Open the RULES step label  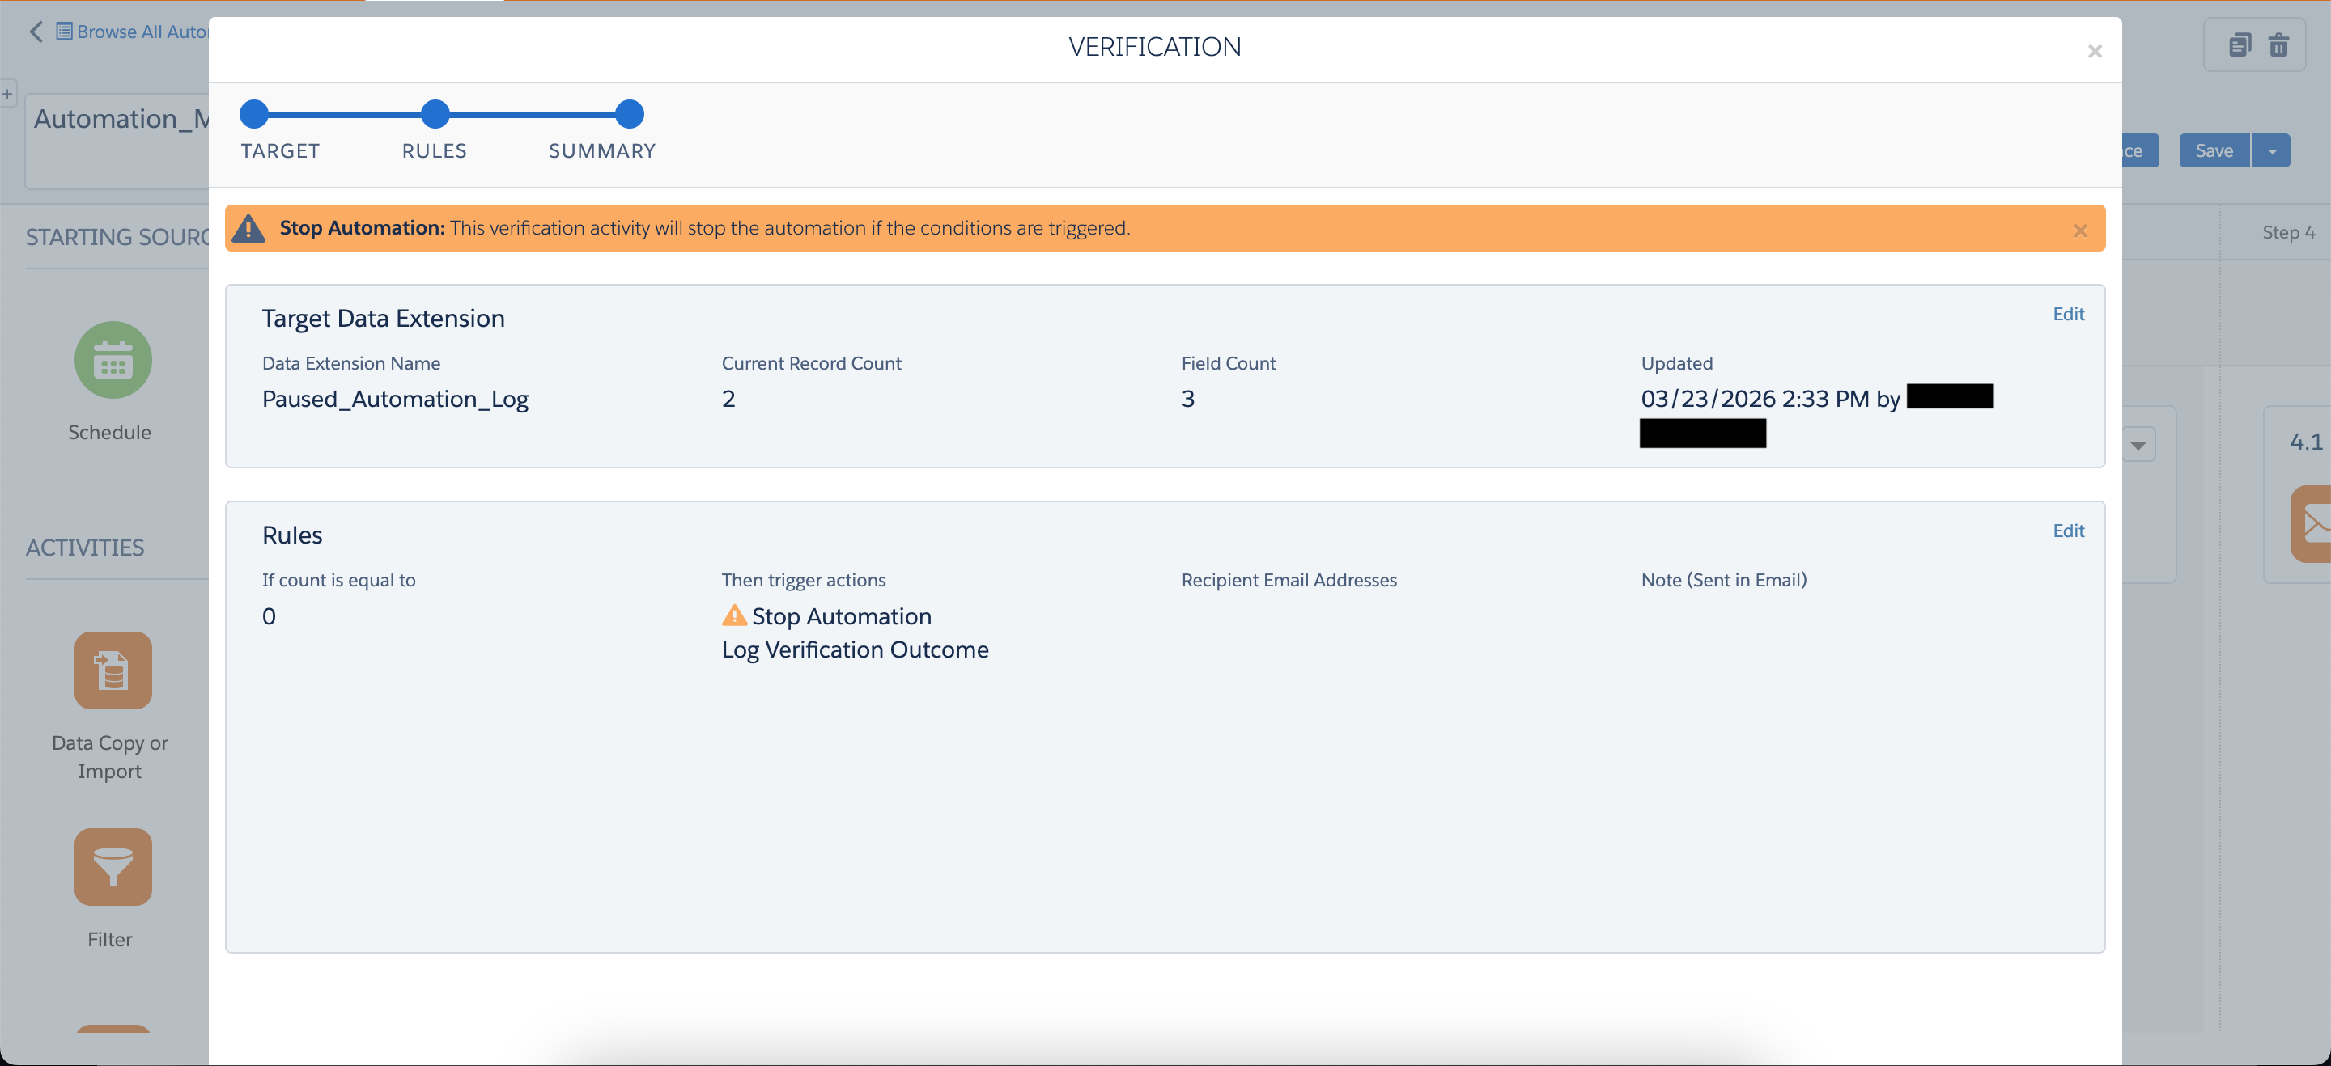435,151
